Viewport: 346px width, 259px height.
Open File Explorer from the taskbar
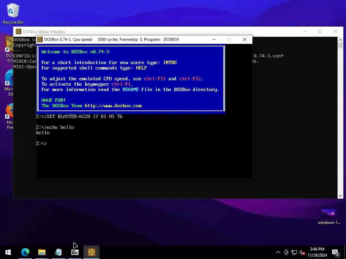click(42, 252)
